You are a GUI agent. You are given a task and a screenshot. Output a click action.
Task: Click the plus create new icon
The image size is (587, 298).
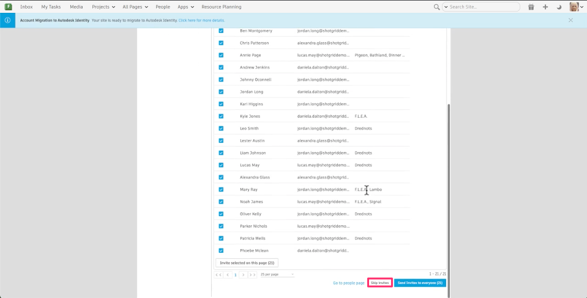[x=545, y=7]
